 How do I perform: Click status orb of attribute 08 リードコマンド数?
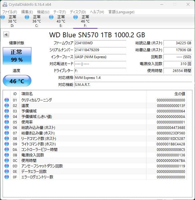(x=7, y=138)
